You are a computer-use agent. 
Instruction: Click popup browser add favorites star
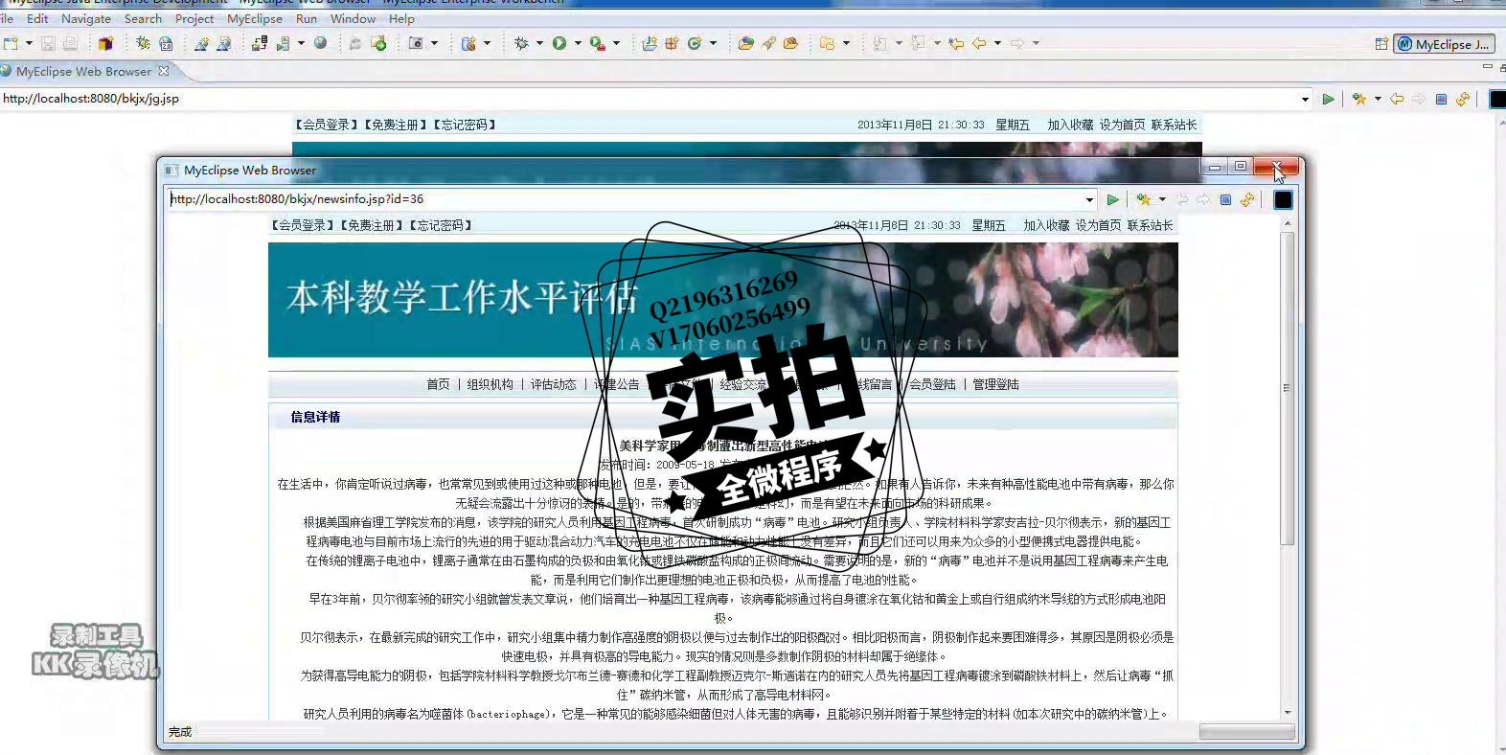pos(1143,199)
